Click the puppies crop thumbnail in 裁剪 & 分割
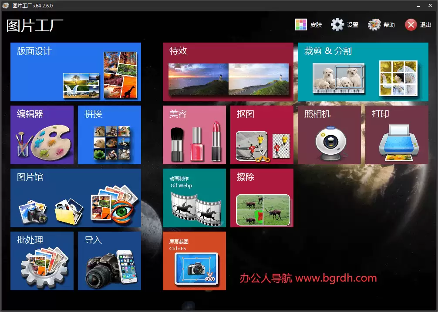The width and height of the screenshot is (438, 312). click(x=339, y=78)
